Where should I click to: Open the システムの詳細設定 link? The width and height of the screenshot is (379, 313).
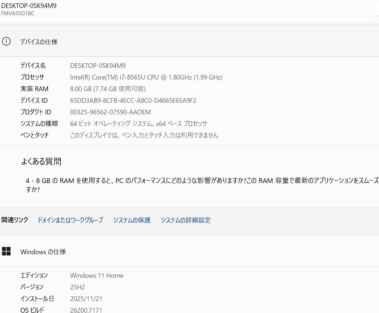(x=186, y=220)
